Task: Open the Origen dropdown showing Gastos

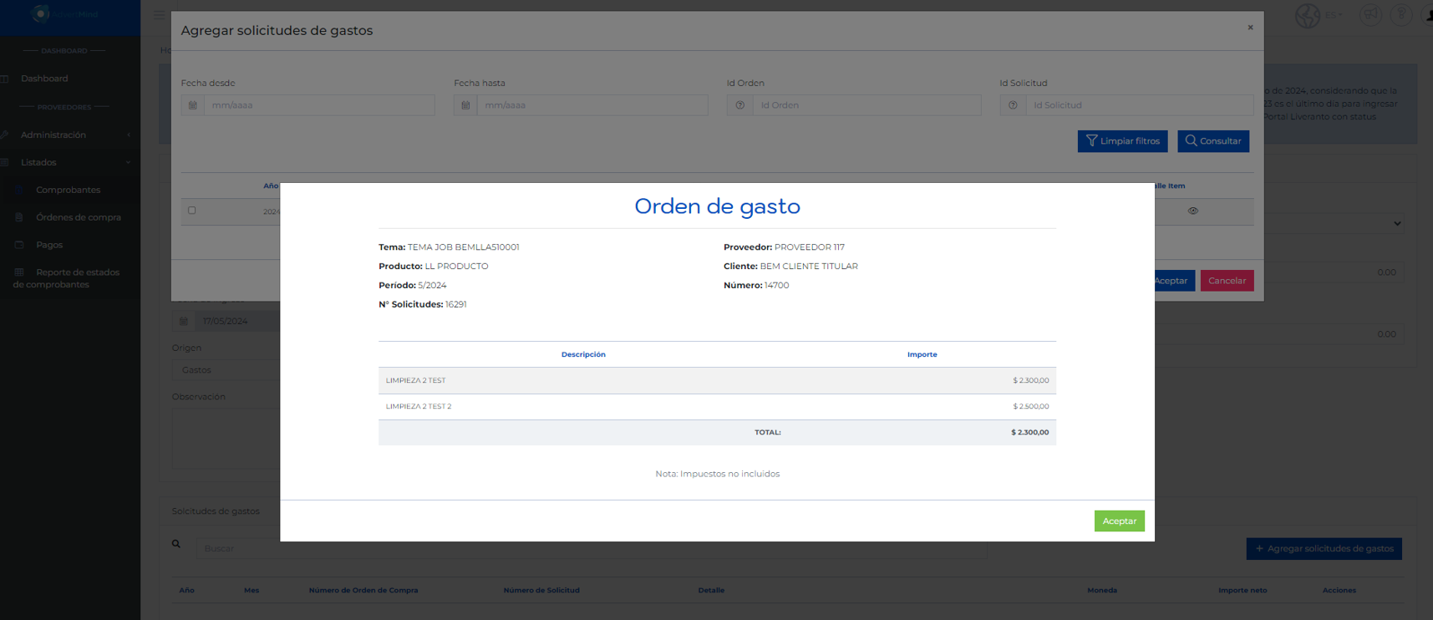Action: 226,369
